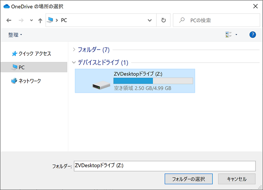Click the キャンセル button
The image size is (263, 190).
pyautogui.click(x=237, y=179)
